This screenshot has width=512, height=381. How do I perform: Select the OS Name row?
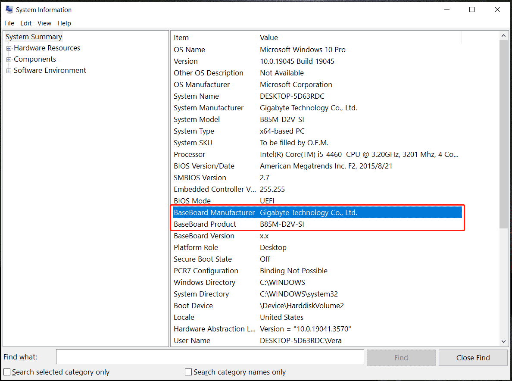tap(317, 50)
